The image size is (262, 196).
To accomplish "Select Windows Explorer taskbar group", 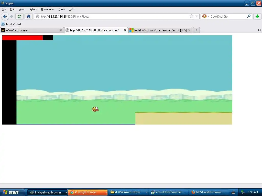I will [128, 192].
